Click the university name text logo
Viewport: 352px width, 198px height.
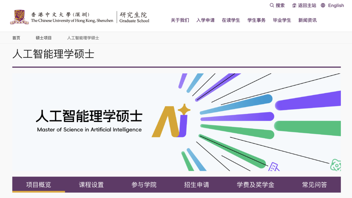(x=72, y=18)
